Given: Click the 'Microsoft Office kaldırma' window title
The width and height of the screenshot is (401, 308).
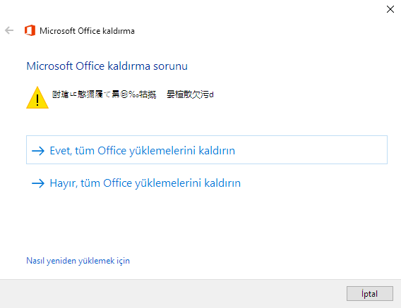Looking at the screenshot, I should [87, 31].
